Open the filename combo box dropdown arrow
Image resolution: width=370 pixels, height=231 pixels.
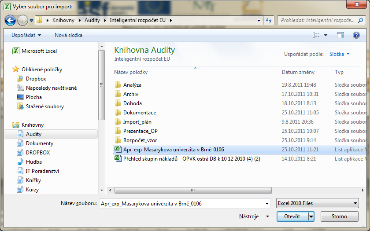point(267,204)
